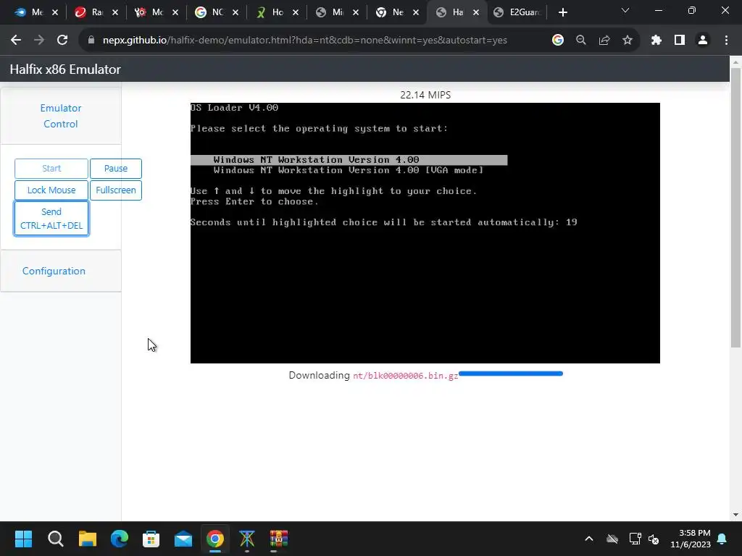This screenshot has width=742, height=556.
Task: Close the 'Me' tab
Action: (55, 12)
